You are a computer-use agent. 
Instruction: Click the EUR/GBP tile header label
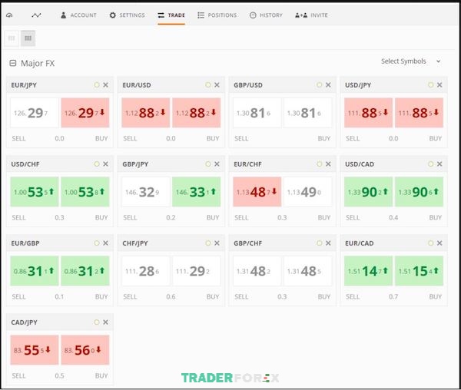coord(25,243)
